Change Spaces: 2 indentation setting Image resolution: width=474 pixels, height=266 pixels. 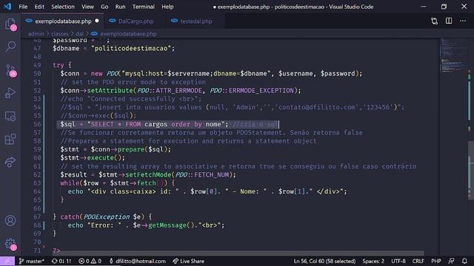373,261
